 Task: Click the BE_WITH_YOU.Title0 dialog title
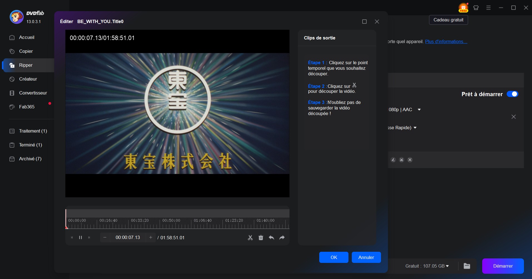click(100, 21)
